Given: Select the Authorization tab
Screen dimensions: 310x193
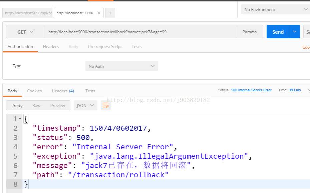Looking at the screenshot, I should click(20, 47).
